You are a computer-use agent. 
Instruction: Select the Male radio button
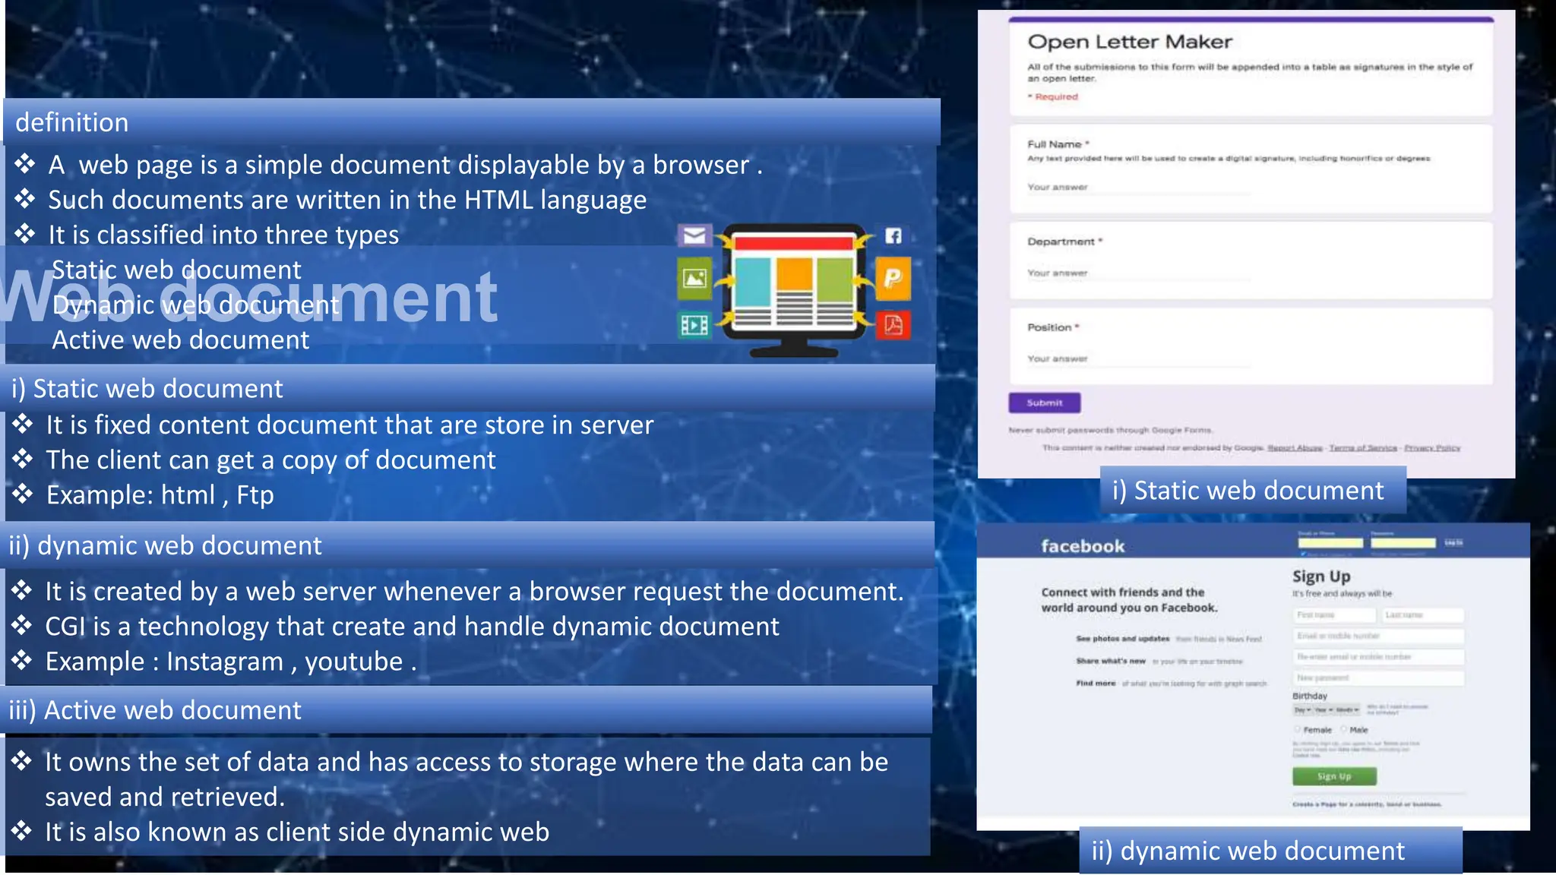pos(1344,729)
